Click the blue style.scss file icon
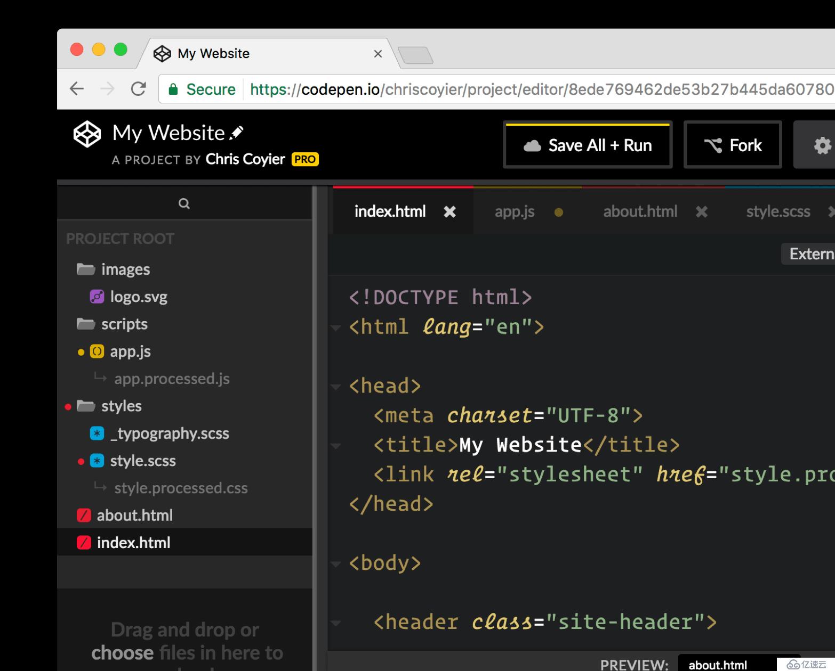Viewport: 835px width, 671px height. pos(97,461)
